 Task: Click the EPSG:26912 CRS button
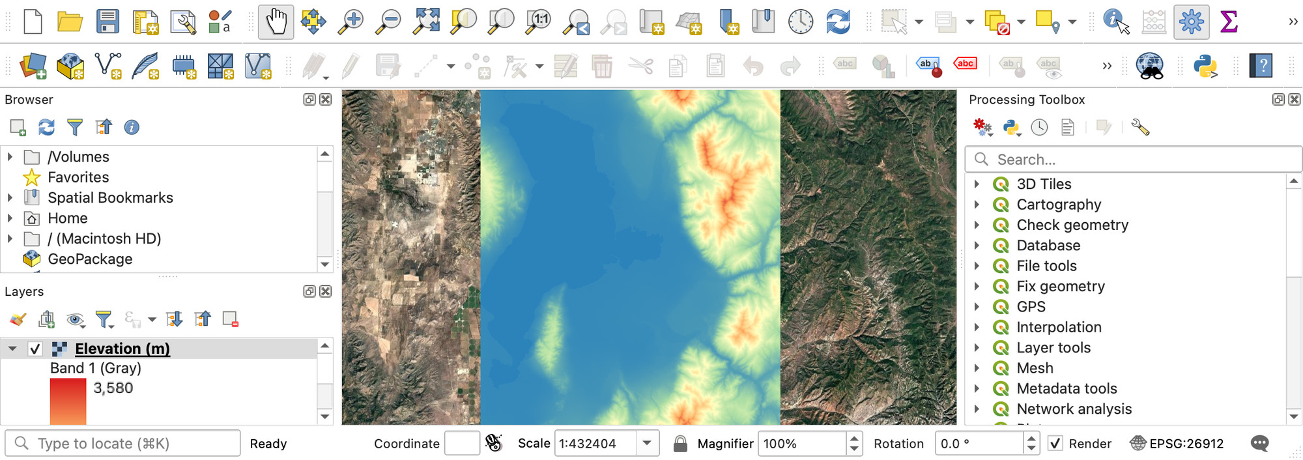pos(1177,444)
